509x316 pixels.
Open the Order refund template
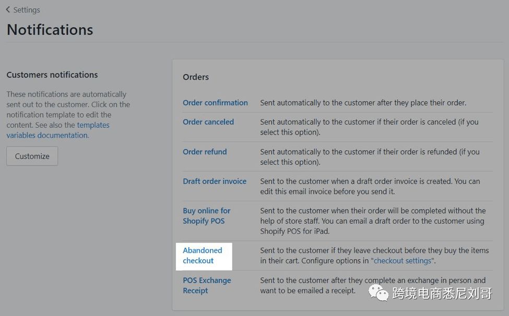click(x=205, y=152)
